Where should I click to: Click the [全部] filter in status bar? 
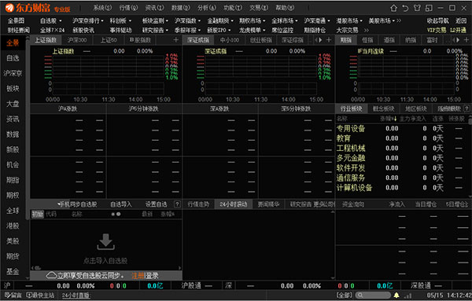click(344, 295)
